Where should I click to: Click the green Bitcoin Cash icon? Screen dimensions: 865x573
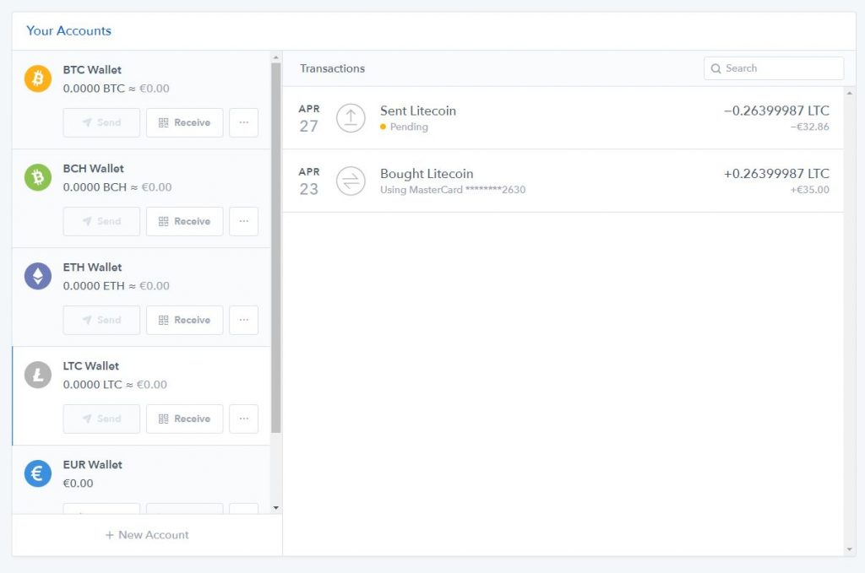click(x=38, y=177)
